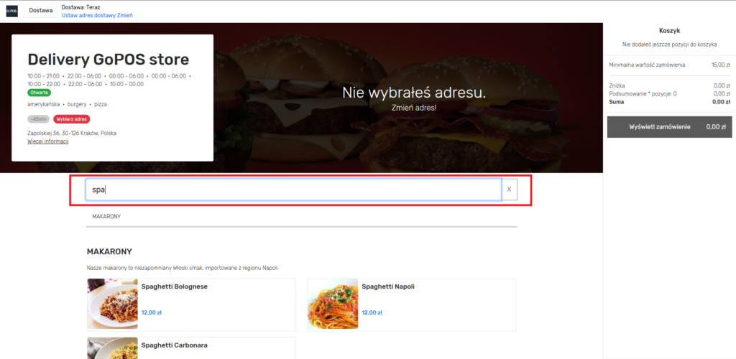Click the 'Ustaw adres dostawy Zmień' link

coord(97,15)
